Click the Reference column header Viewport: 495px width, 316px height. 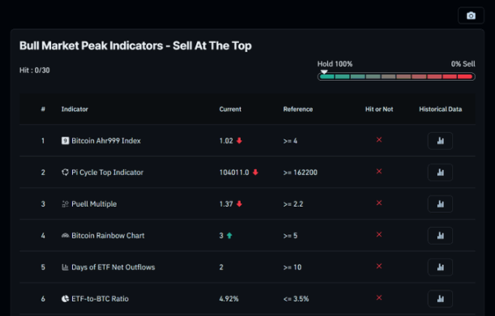297,109
